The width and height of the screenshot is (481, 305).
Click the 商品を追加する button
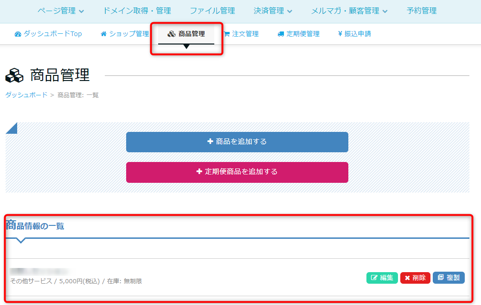pos(237,142)
